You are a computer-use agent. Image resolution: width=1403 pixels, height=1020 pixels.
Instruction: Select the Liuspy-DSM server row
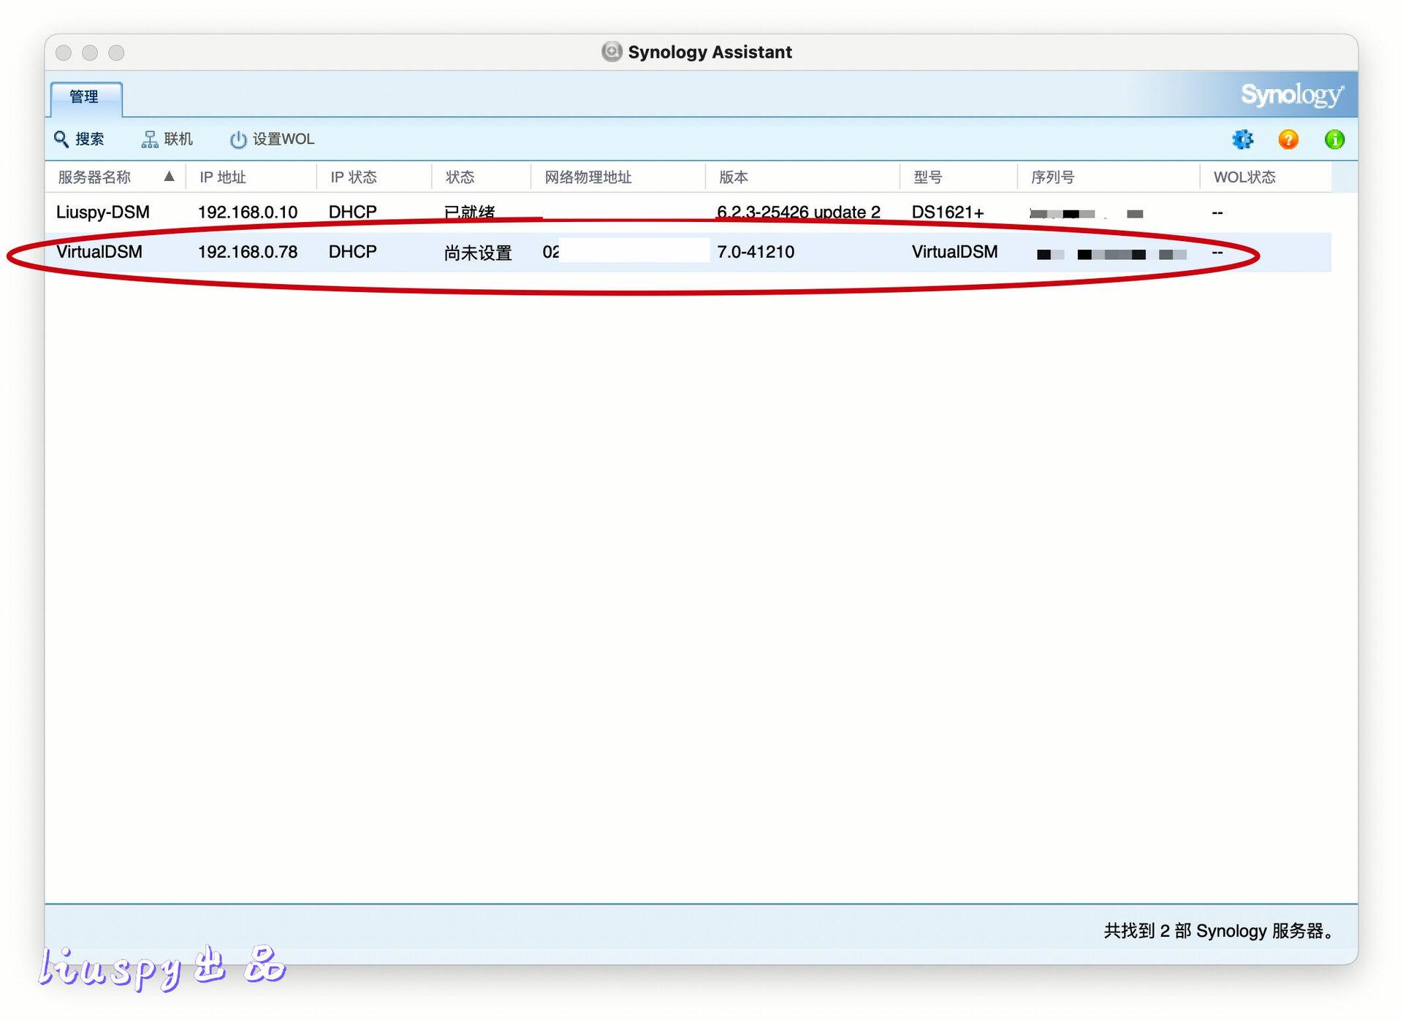[688, 212]
